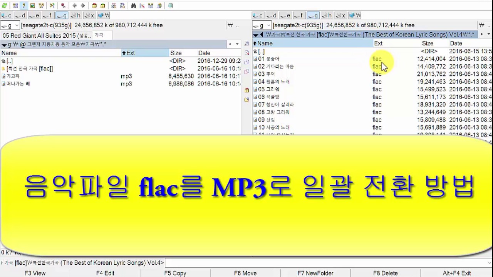Select drive h in left panel drive bar
The width and height of the screenshot is (493, 277).
(x=75, y=15)
